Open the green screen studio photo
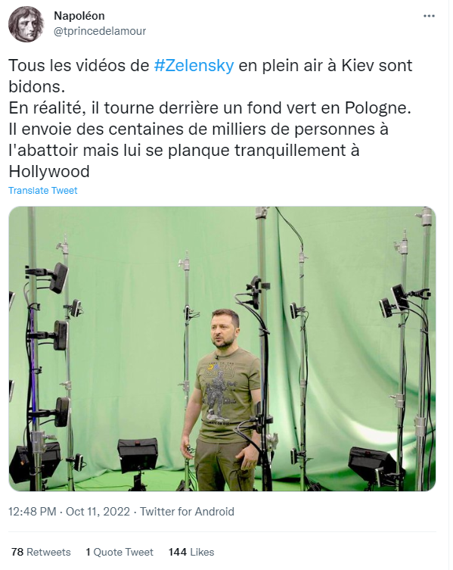The width and height of the screenshot is (453, 570). [x=222, y=349]
